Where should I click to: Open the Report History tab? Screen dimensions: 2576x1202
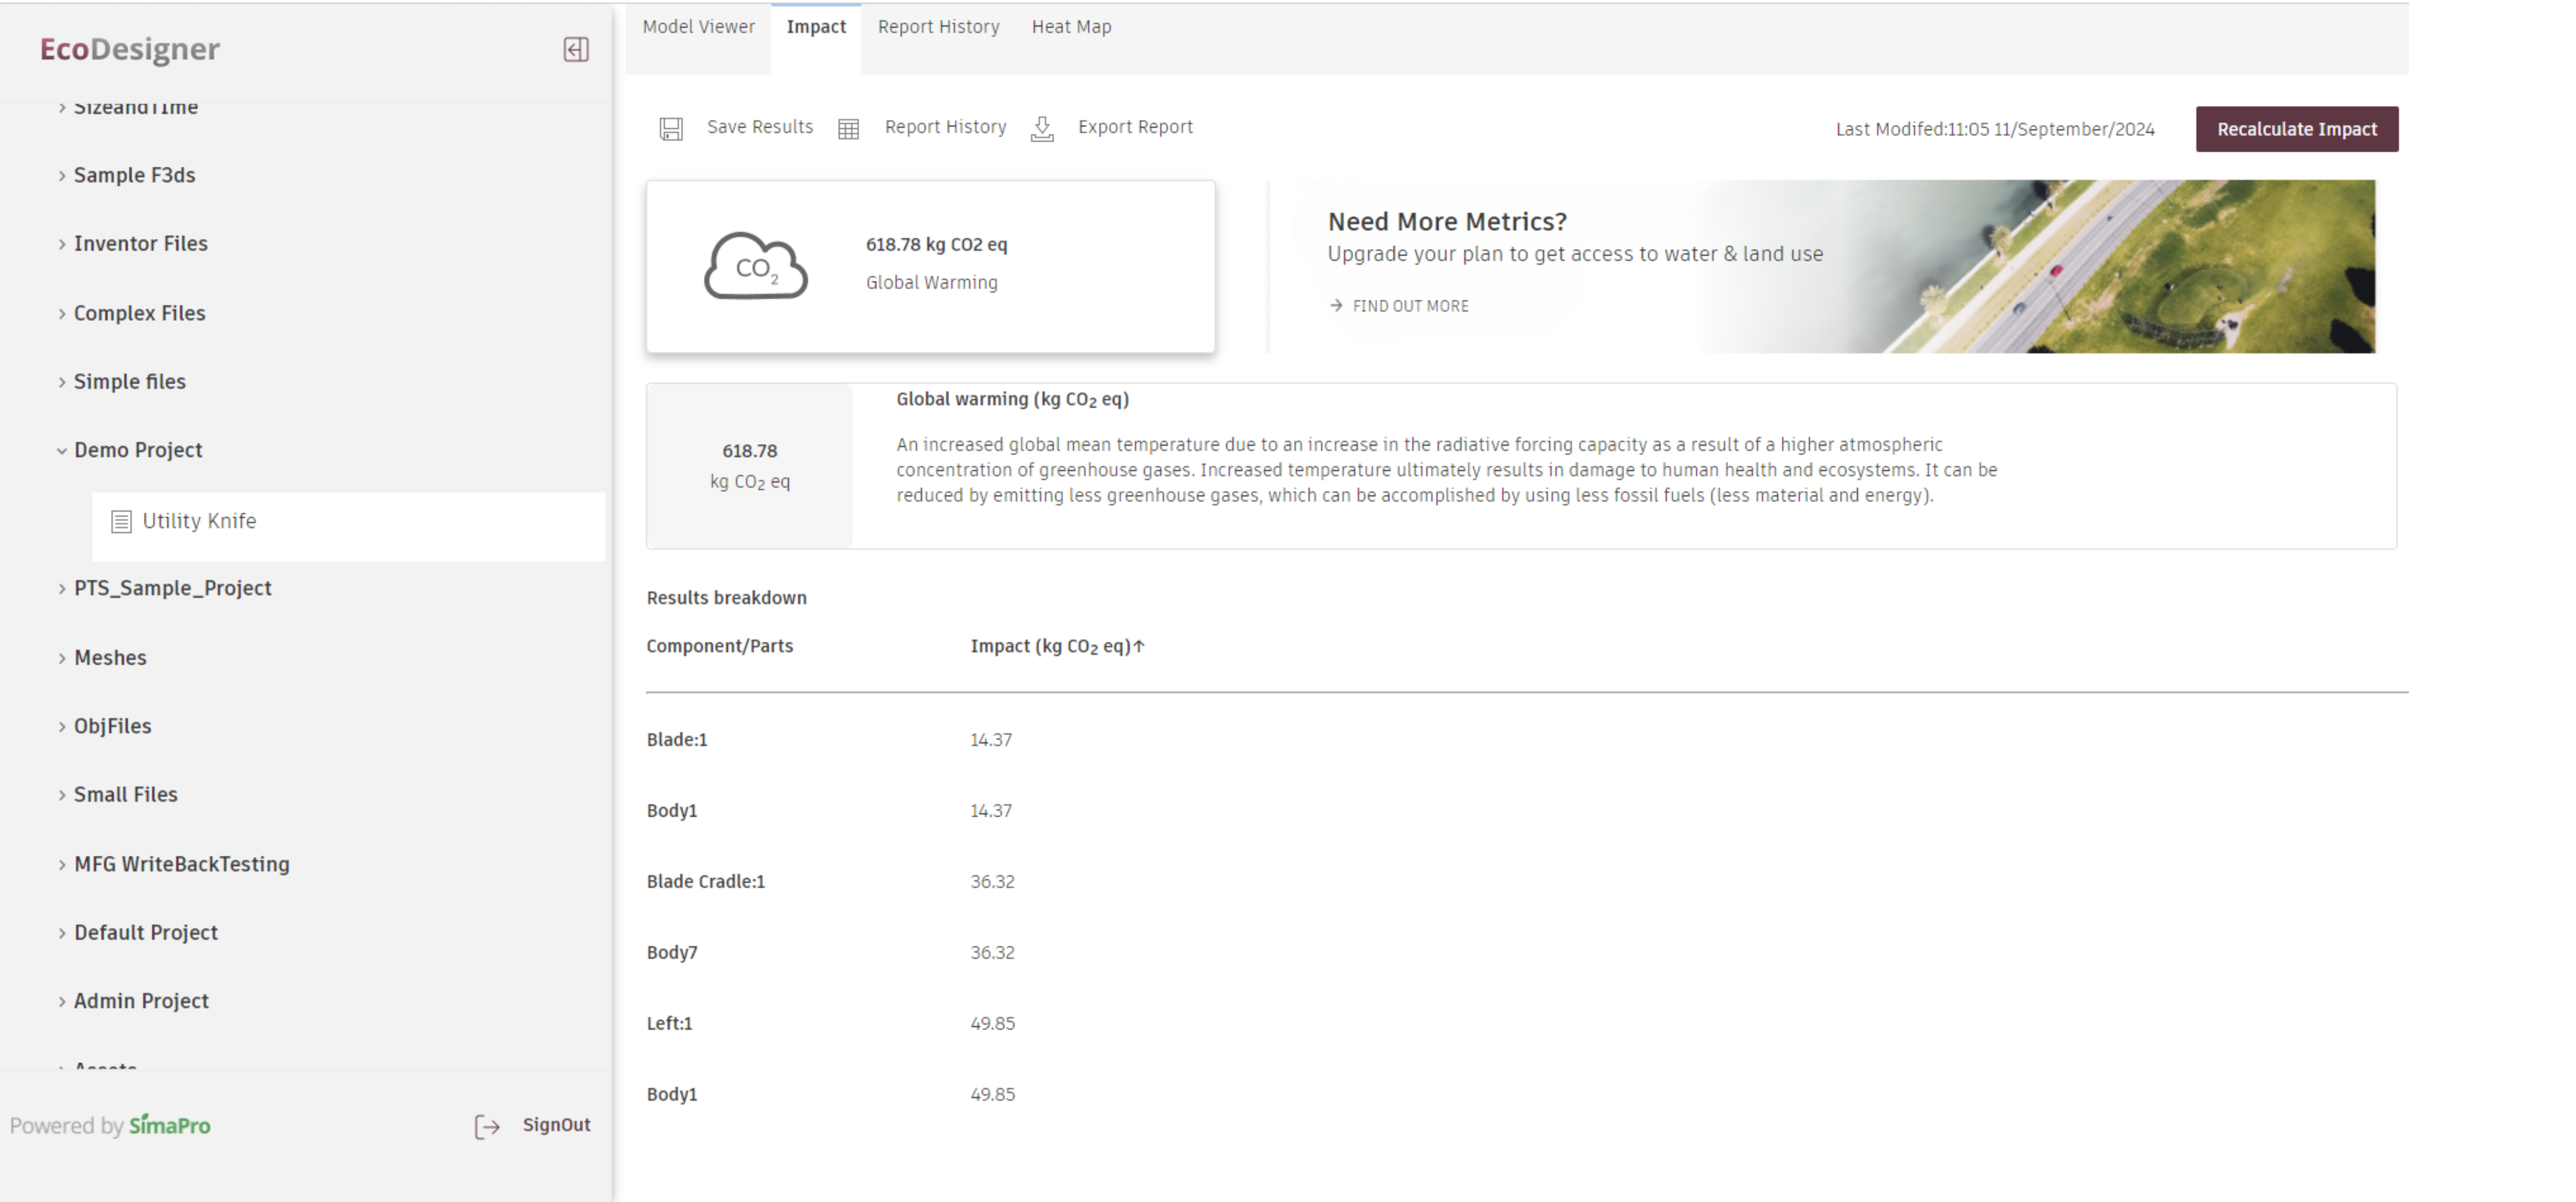pyautogui.click(x=938, y=27)
